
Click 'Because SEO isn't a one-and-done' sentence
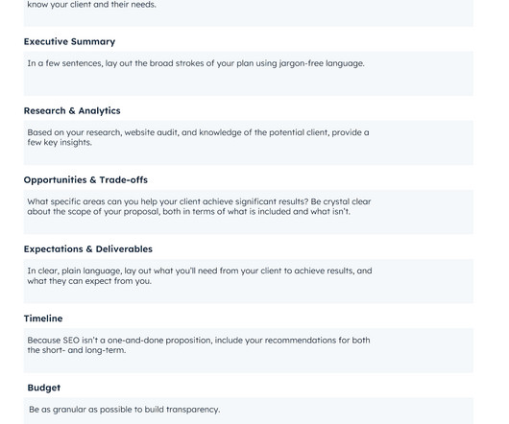click(x=199, y=341)
